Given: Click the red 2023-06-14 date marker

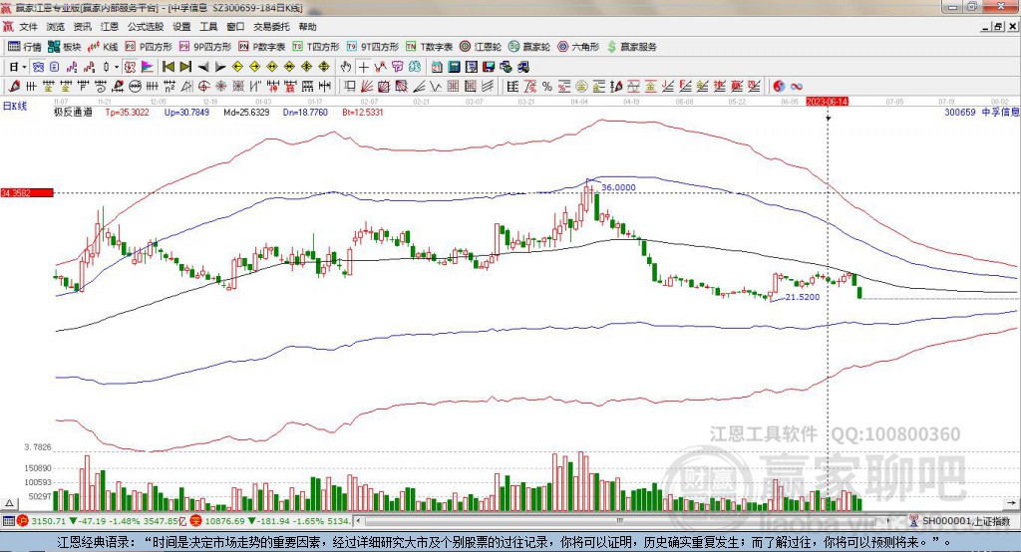Looking at the screenshot, I should [827, 102].
